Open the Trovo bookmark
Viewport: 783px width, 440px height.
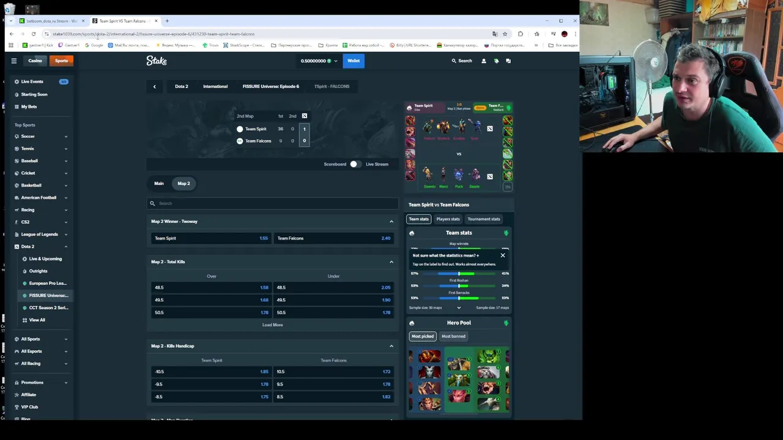tap(210, 45)
